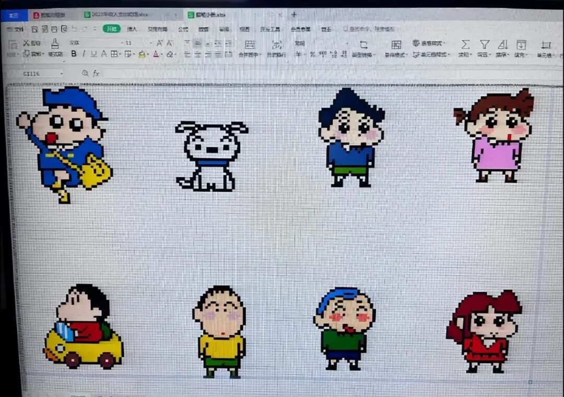This screenshot has width=564, height=397.
Task: Click the yellow fill color bucket swatch
Action: 142,54
